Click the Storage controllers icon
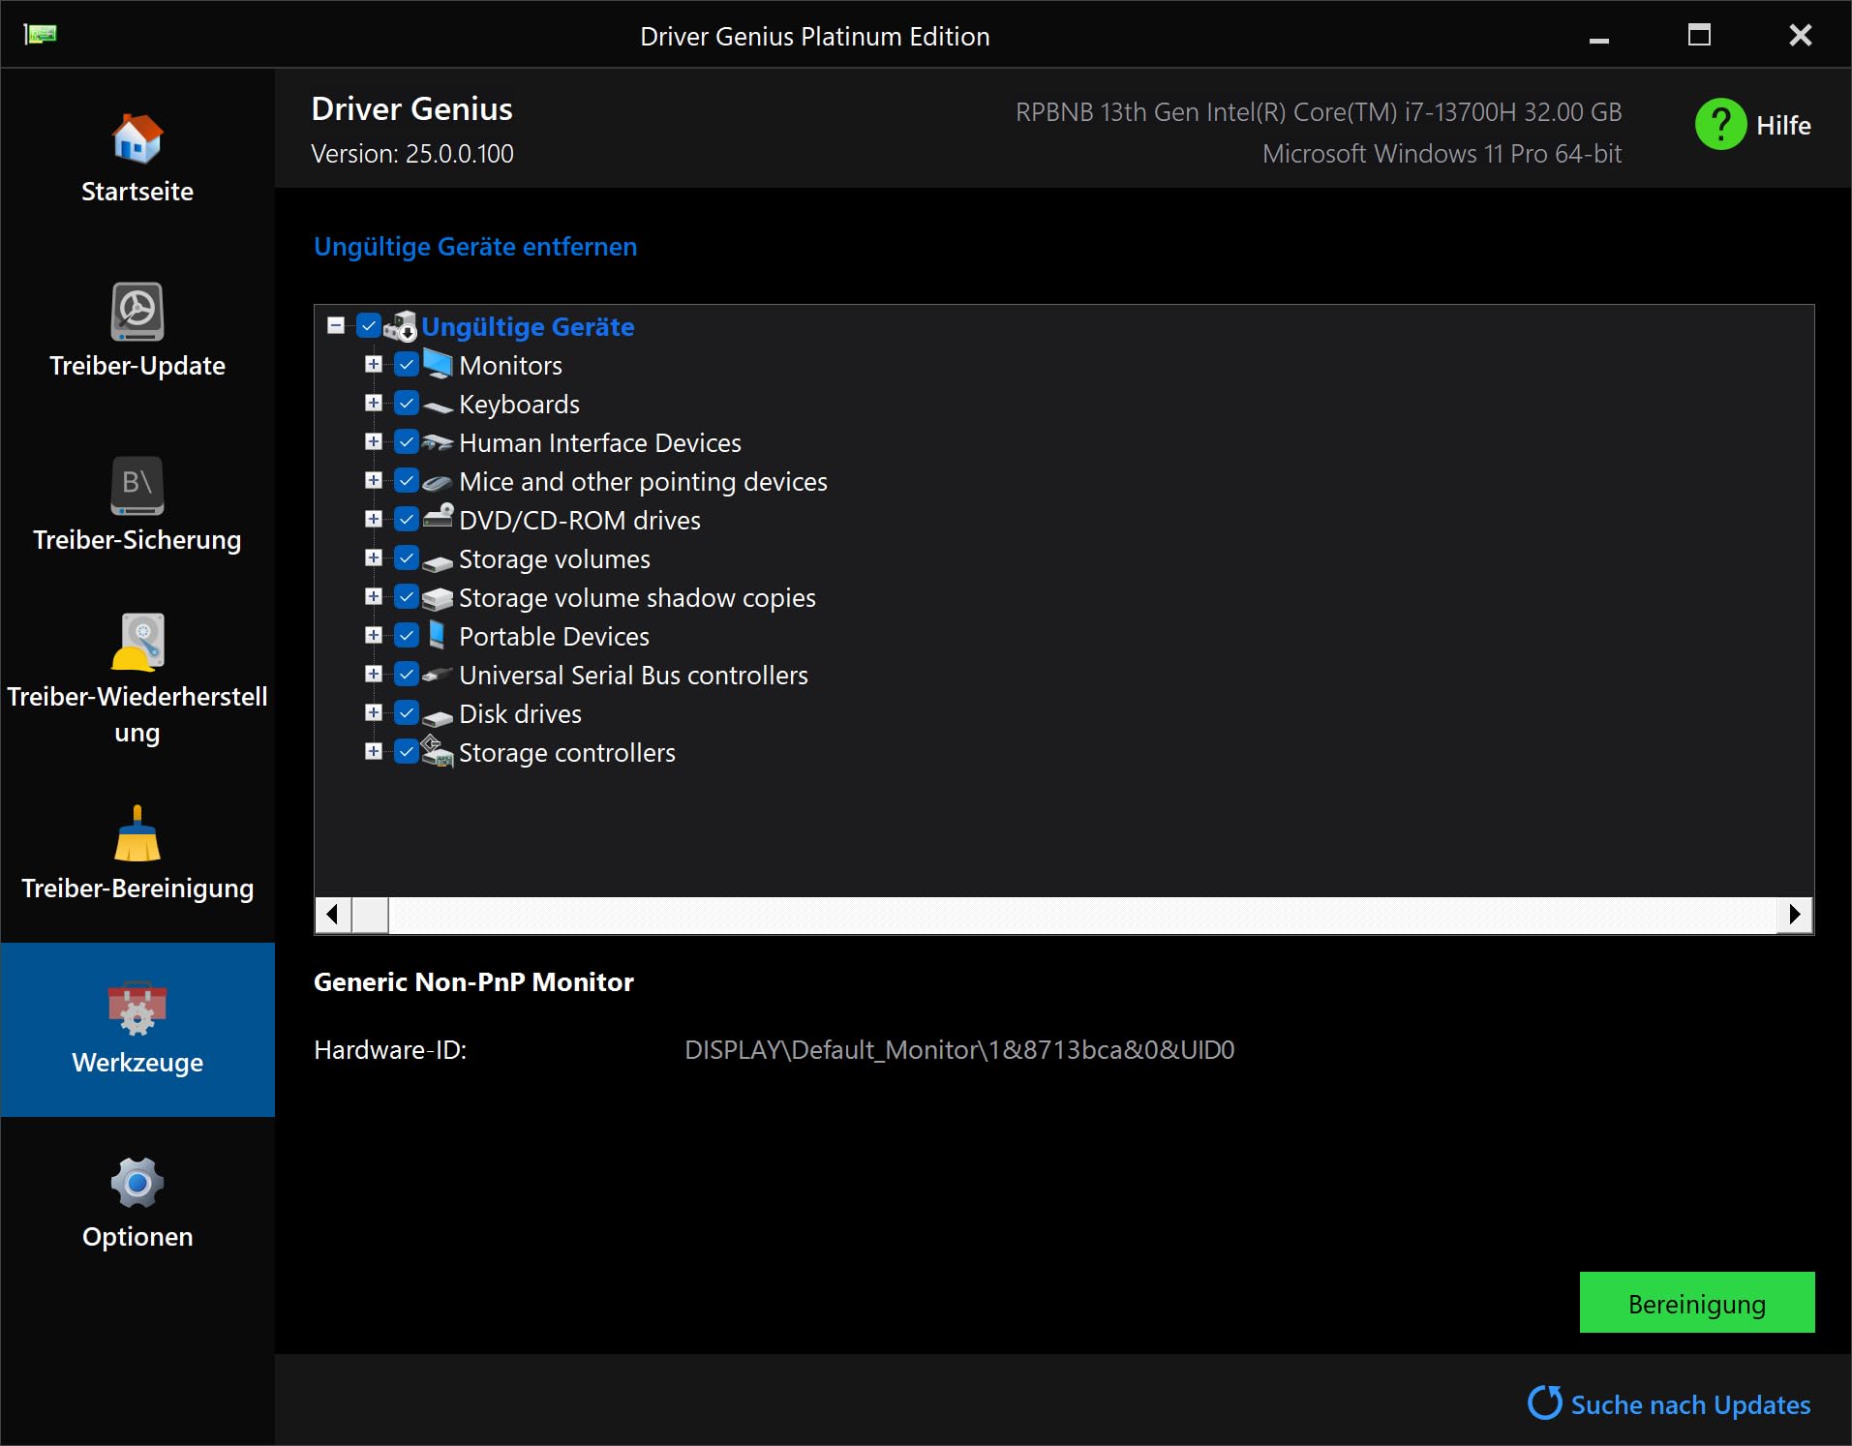This screenshot has height=1446, width=1852. click(438, 751)
